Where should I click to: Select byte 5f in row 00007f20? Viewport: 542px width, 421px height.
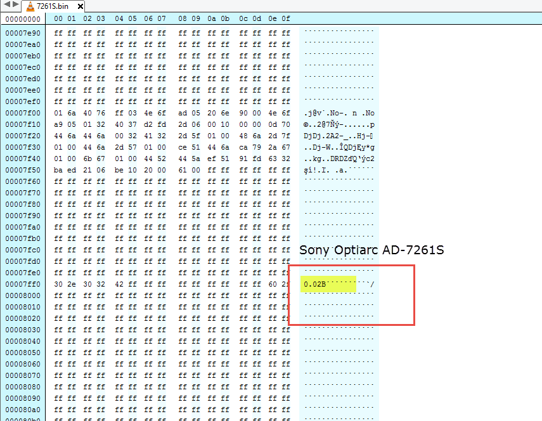click(196, 136)
